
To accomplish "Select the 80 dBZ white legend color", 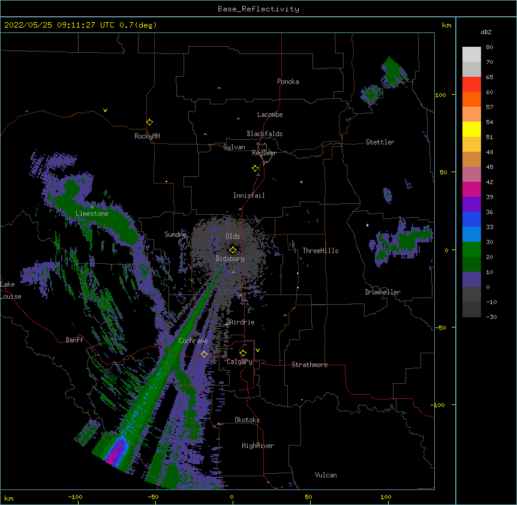I will pos(471,55).
